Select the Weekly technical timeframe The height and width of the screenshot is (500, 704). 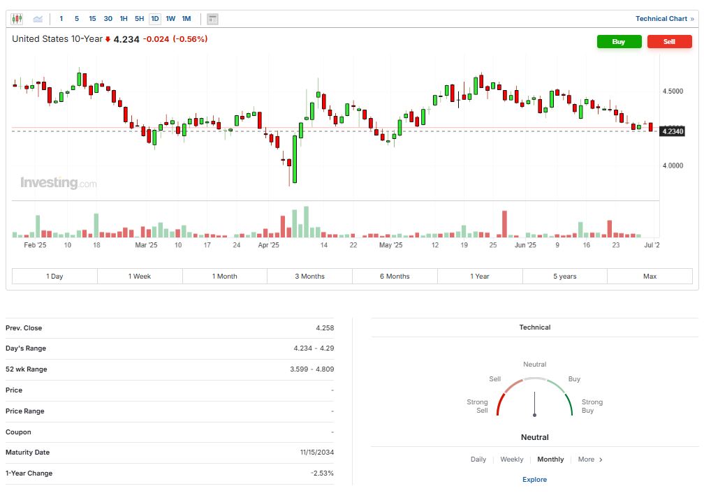click(x=512, y=459)
